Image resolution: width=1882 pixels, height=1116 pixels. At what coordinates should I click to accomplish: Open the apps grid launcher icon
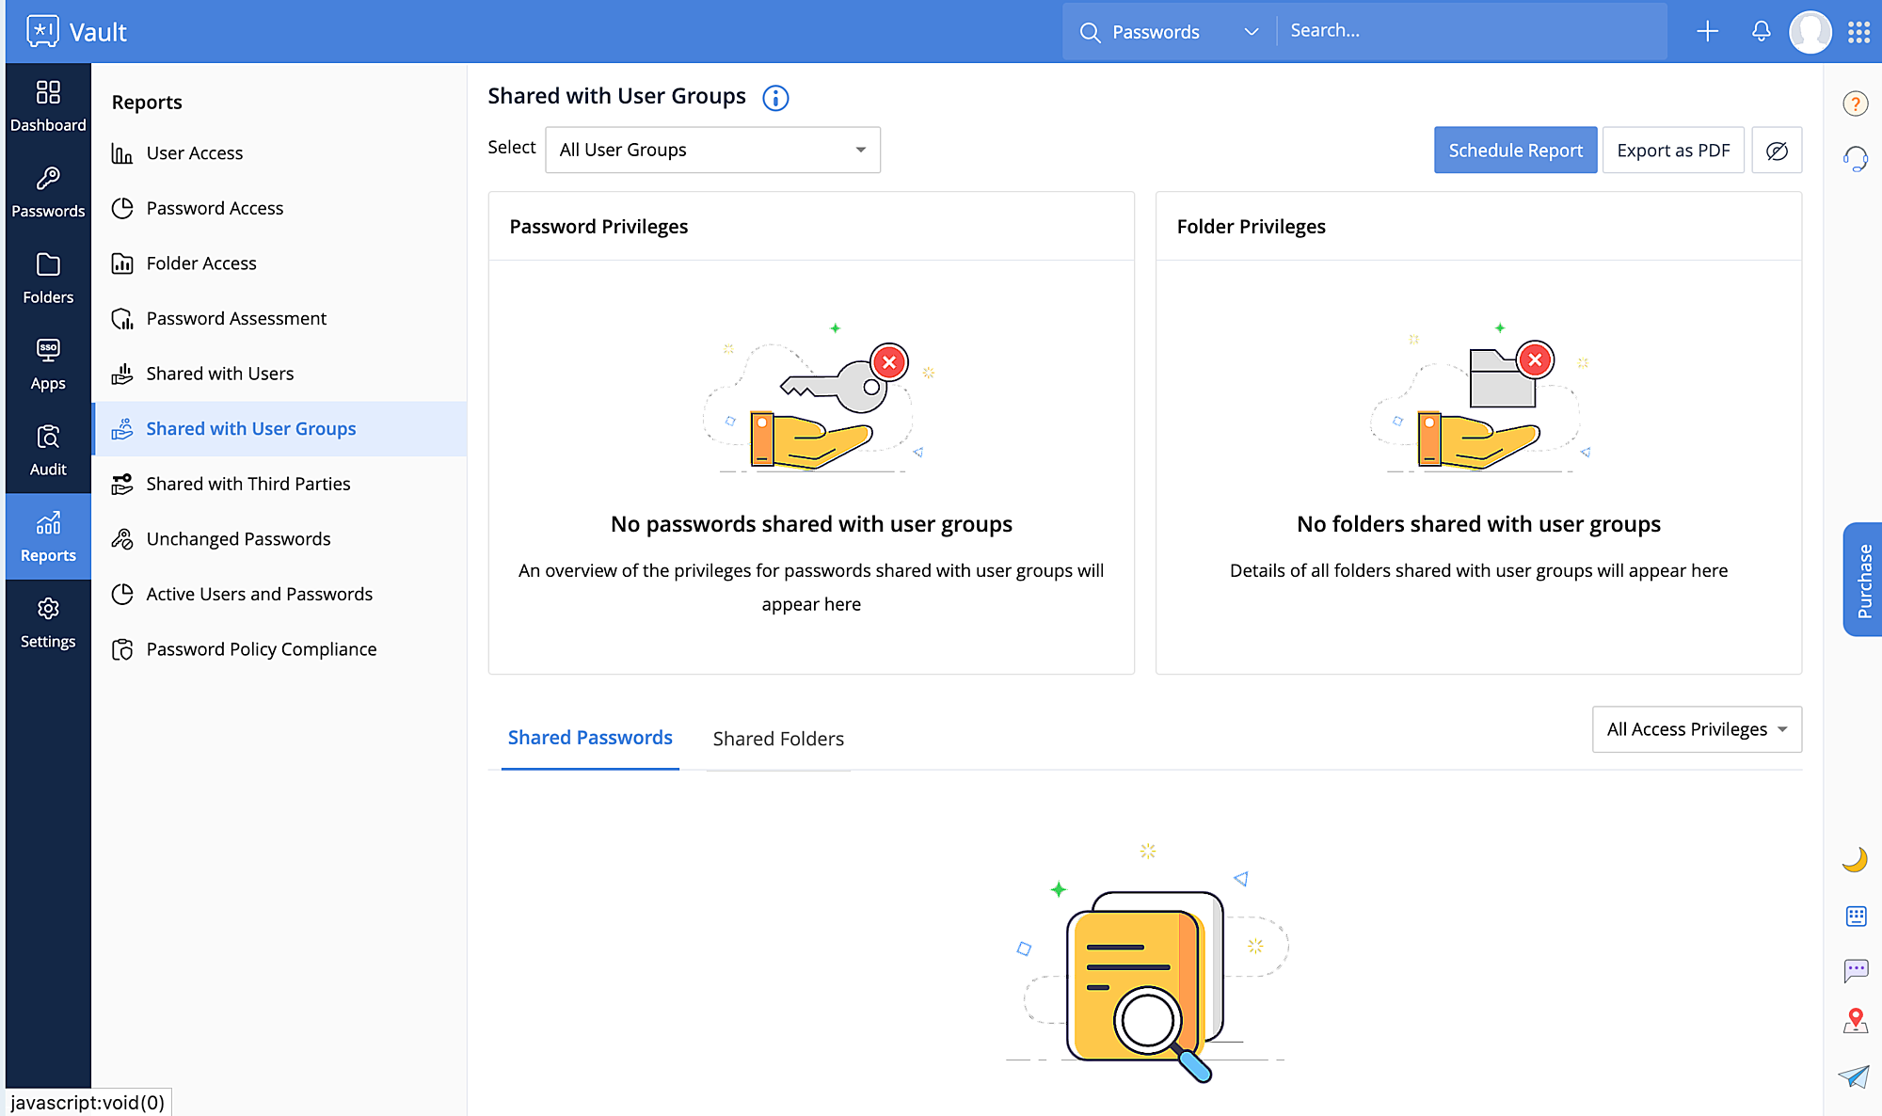click(x=1858, y=31)
